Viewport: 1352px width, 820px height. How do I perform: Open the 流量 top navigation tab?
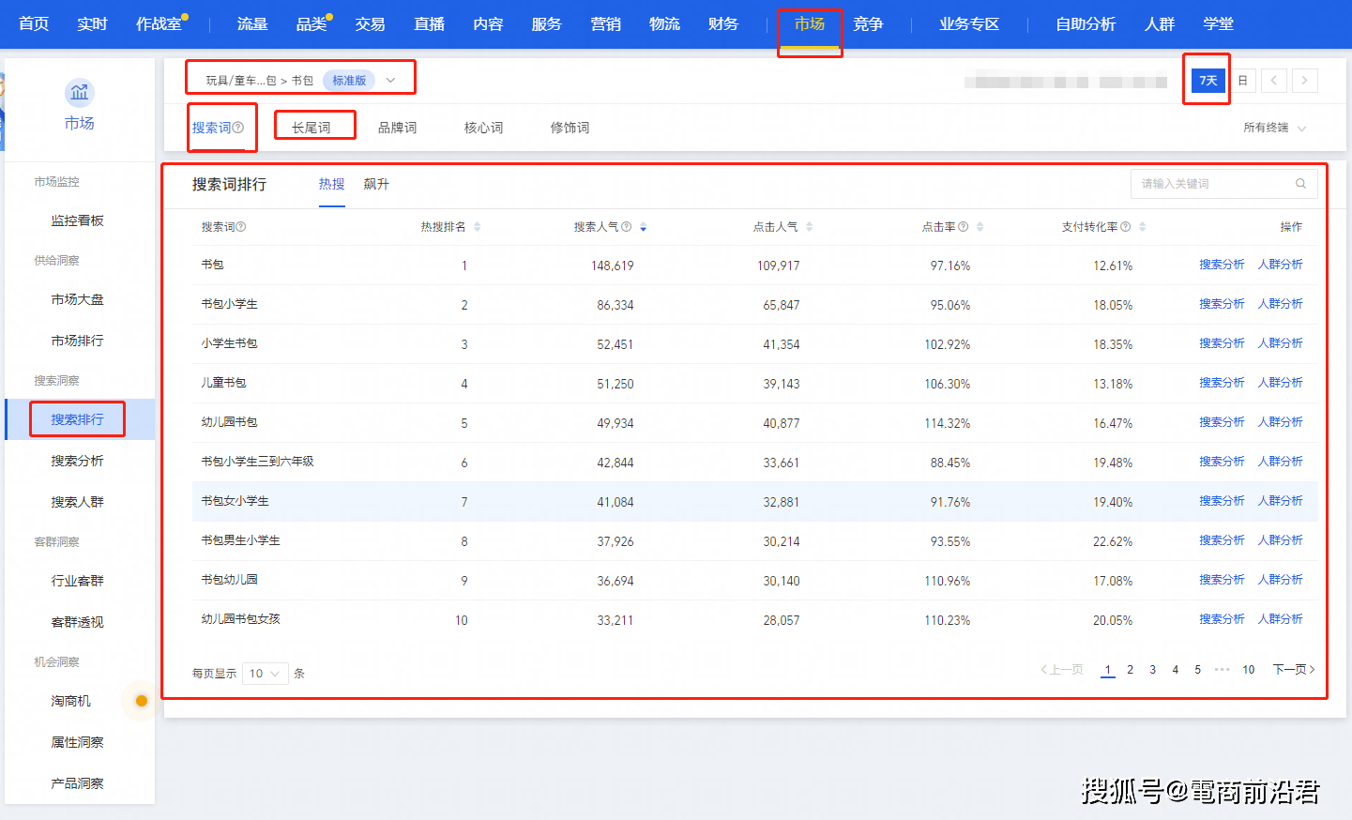252,23
